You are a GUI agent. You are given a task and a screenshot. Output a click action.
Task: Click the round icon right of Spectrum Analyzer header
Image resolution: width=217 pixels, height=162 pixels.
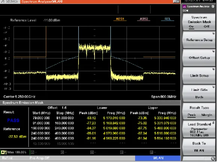click(x=213, y=6)
